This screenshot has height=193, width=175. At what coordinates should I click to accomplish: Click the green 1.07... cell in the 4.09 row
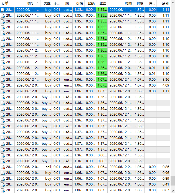click(102, 85)
